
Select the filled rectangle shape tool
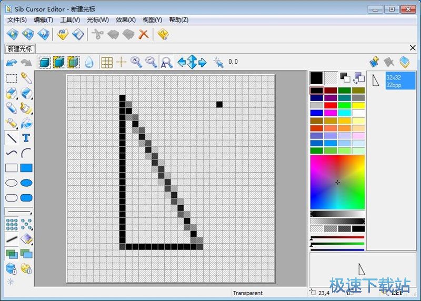click(x=26, y=168)
